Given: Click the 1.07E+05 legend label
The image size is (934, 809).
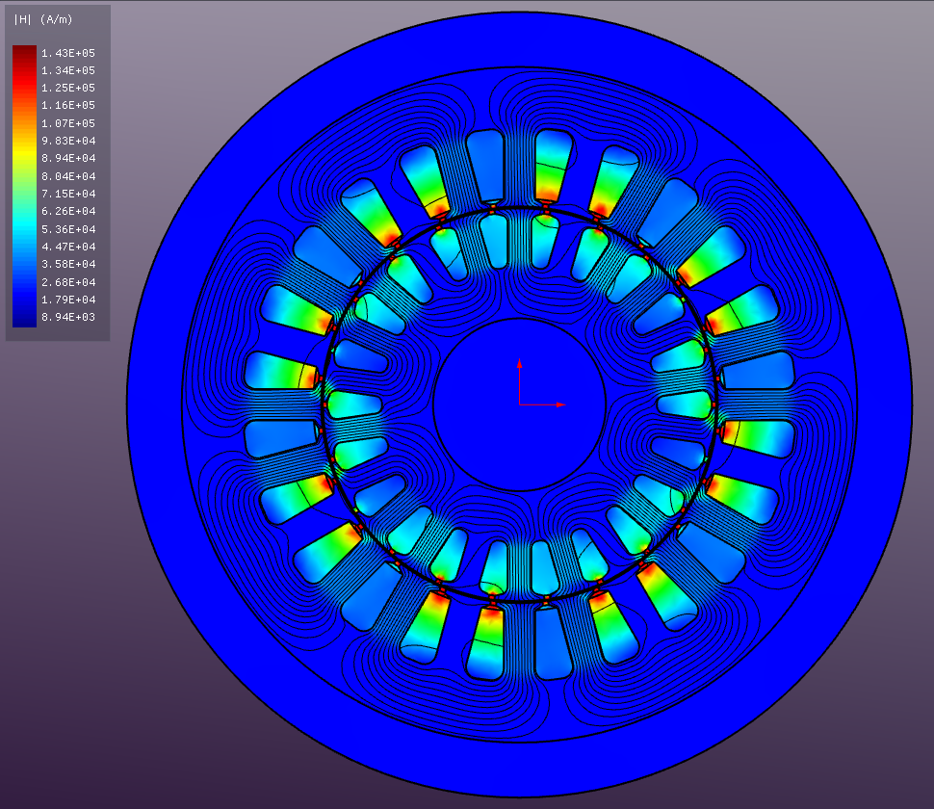Looking at the screenshot, I should click(x=67, y=123).
